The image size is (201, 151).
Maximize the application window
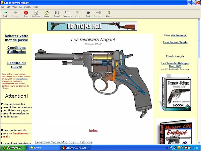(194, 2)
